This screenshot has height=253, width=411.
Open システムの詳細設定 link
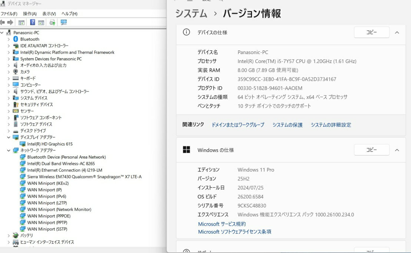pos(331,125)
